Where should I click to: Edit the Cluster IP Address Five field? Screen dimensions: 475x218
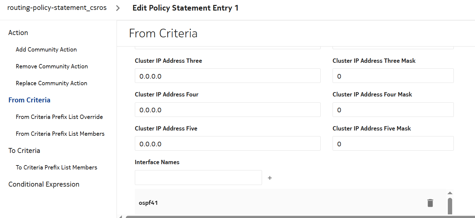[x=228, y=144]
